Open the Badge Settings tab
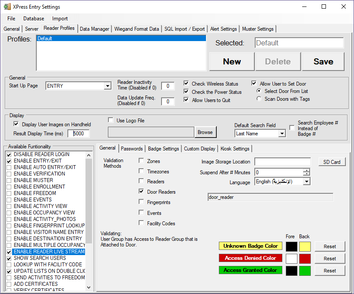 [x=163, y=149]
